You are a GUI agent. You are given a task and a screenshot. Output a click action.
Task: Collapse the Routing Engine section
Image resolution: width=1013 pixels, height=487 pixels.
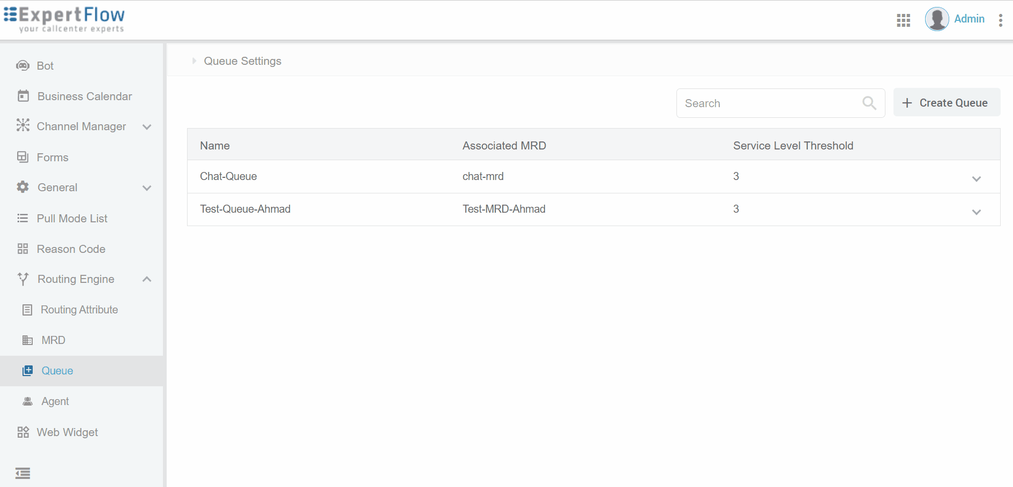[x=147, y=279]
